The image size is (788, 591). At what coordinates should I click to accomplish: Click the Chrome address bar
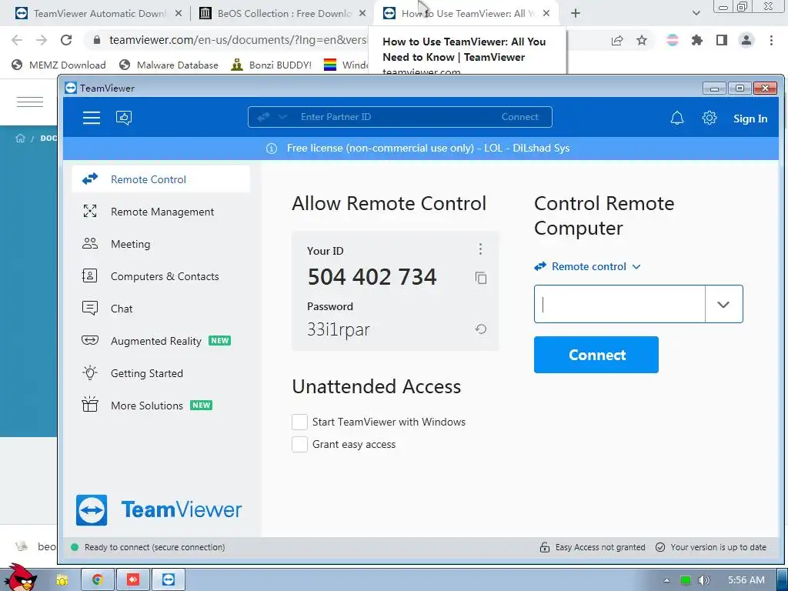[x=238, y=40]
